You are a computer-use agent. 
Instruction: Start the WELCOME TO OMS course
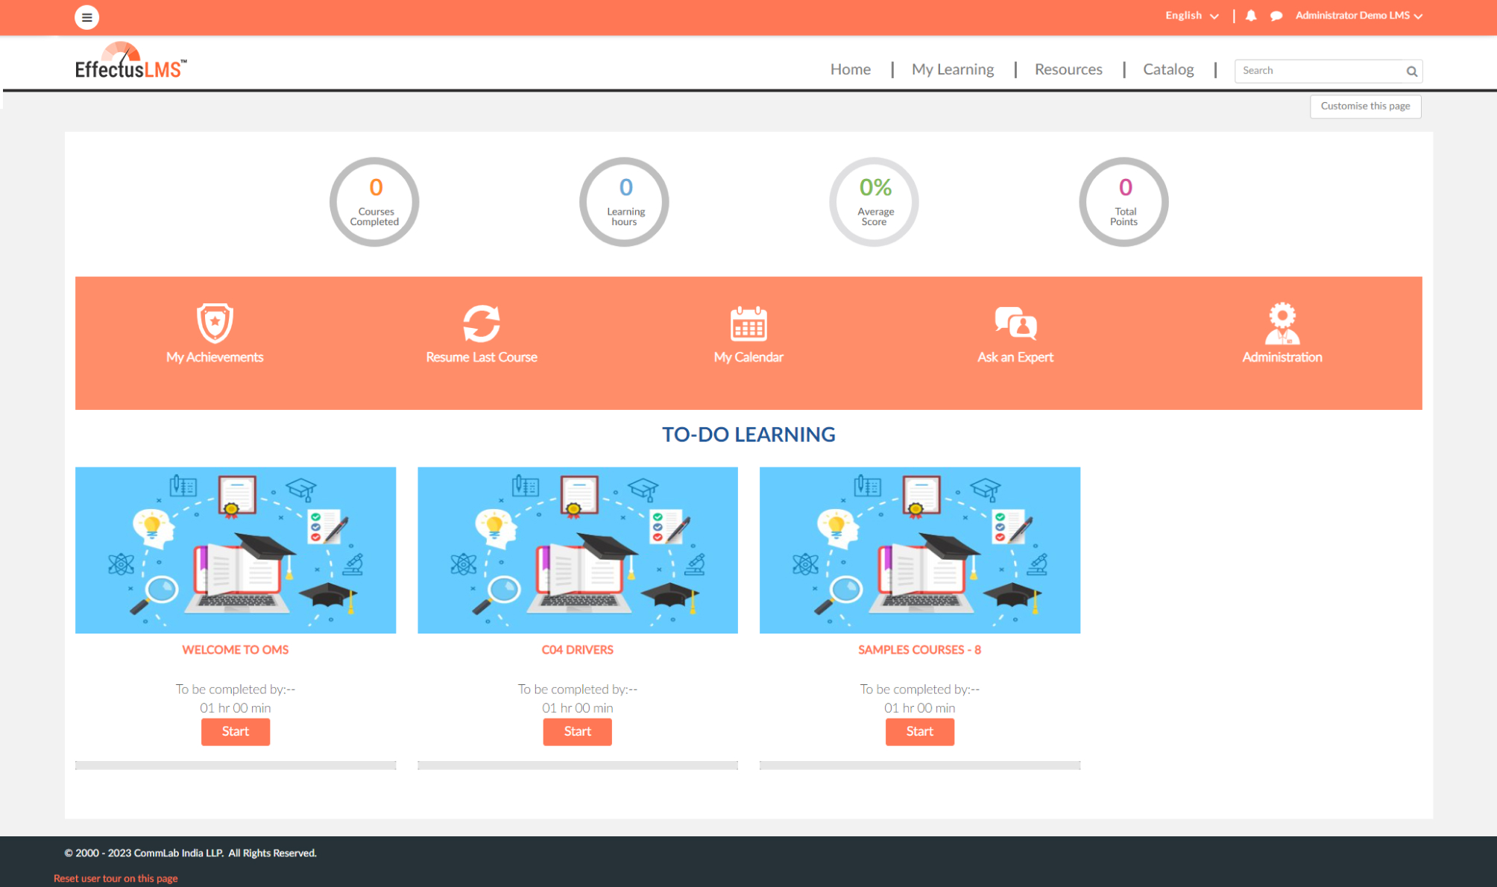pos(235,731)
